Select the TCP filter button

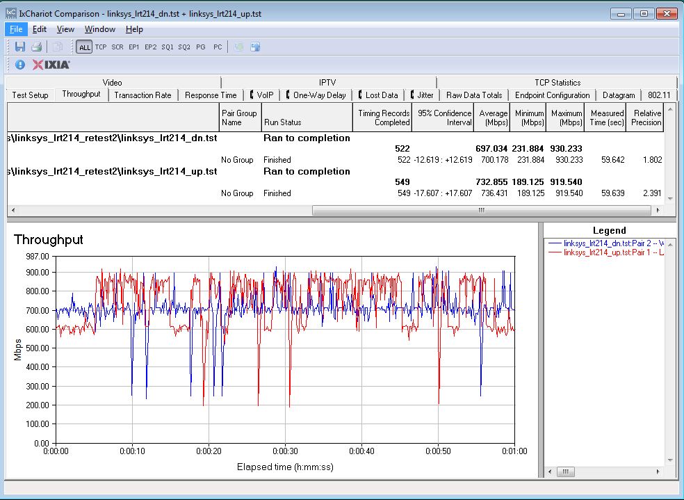pyautogui.click(x=101, y=47)
